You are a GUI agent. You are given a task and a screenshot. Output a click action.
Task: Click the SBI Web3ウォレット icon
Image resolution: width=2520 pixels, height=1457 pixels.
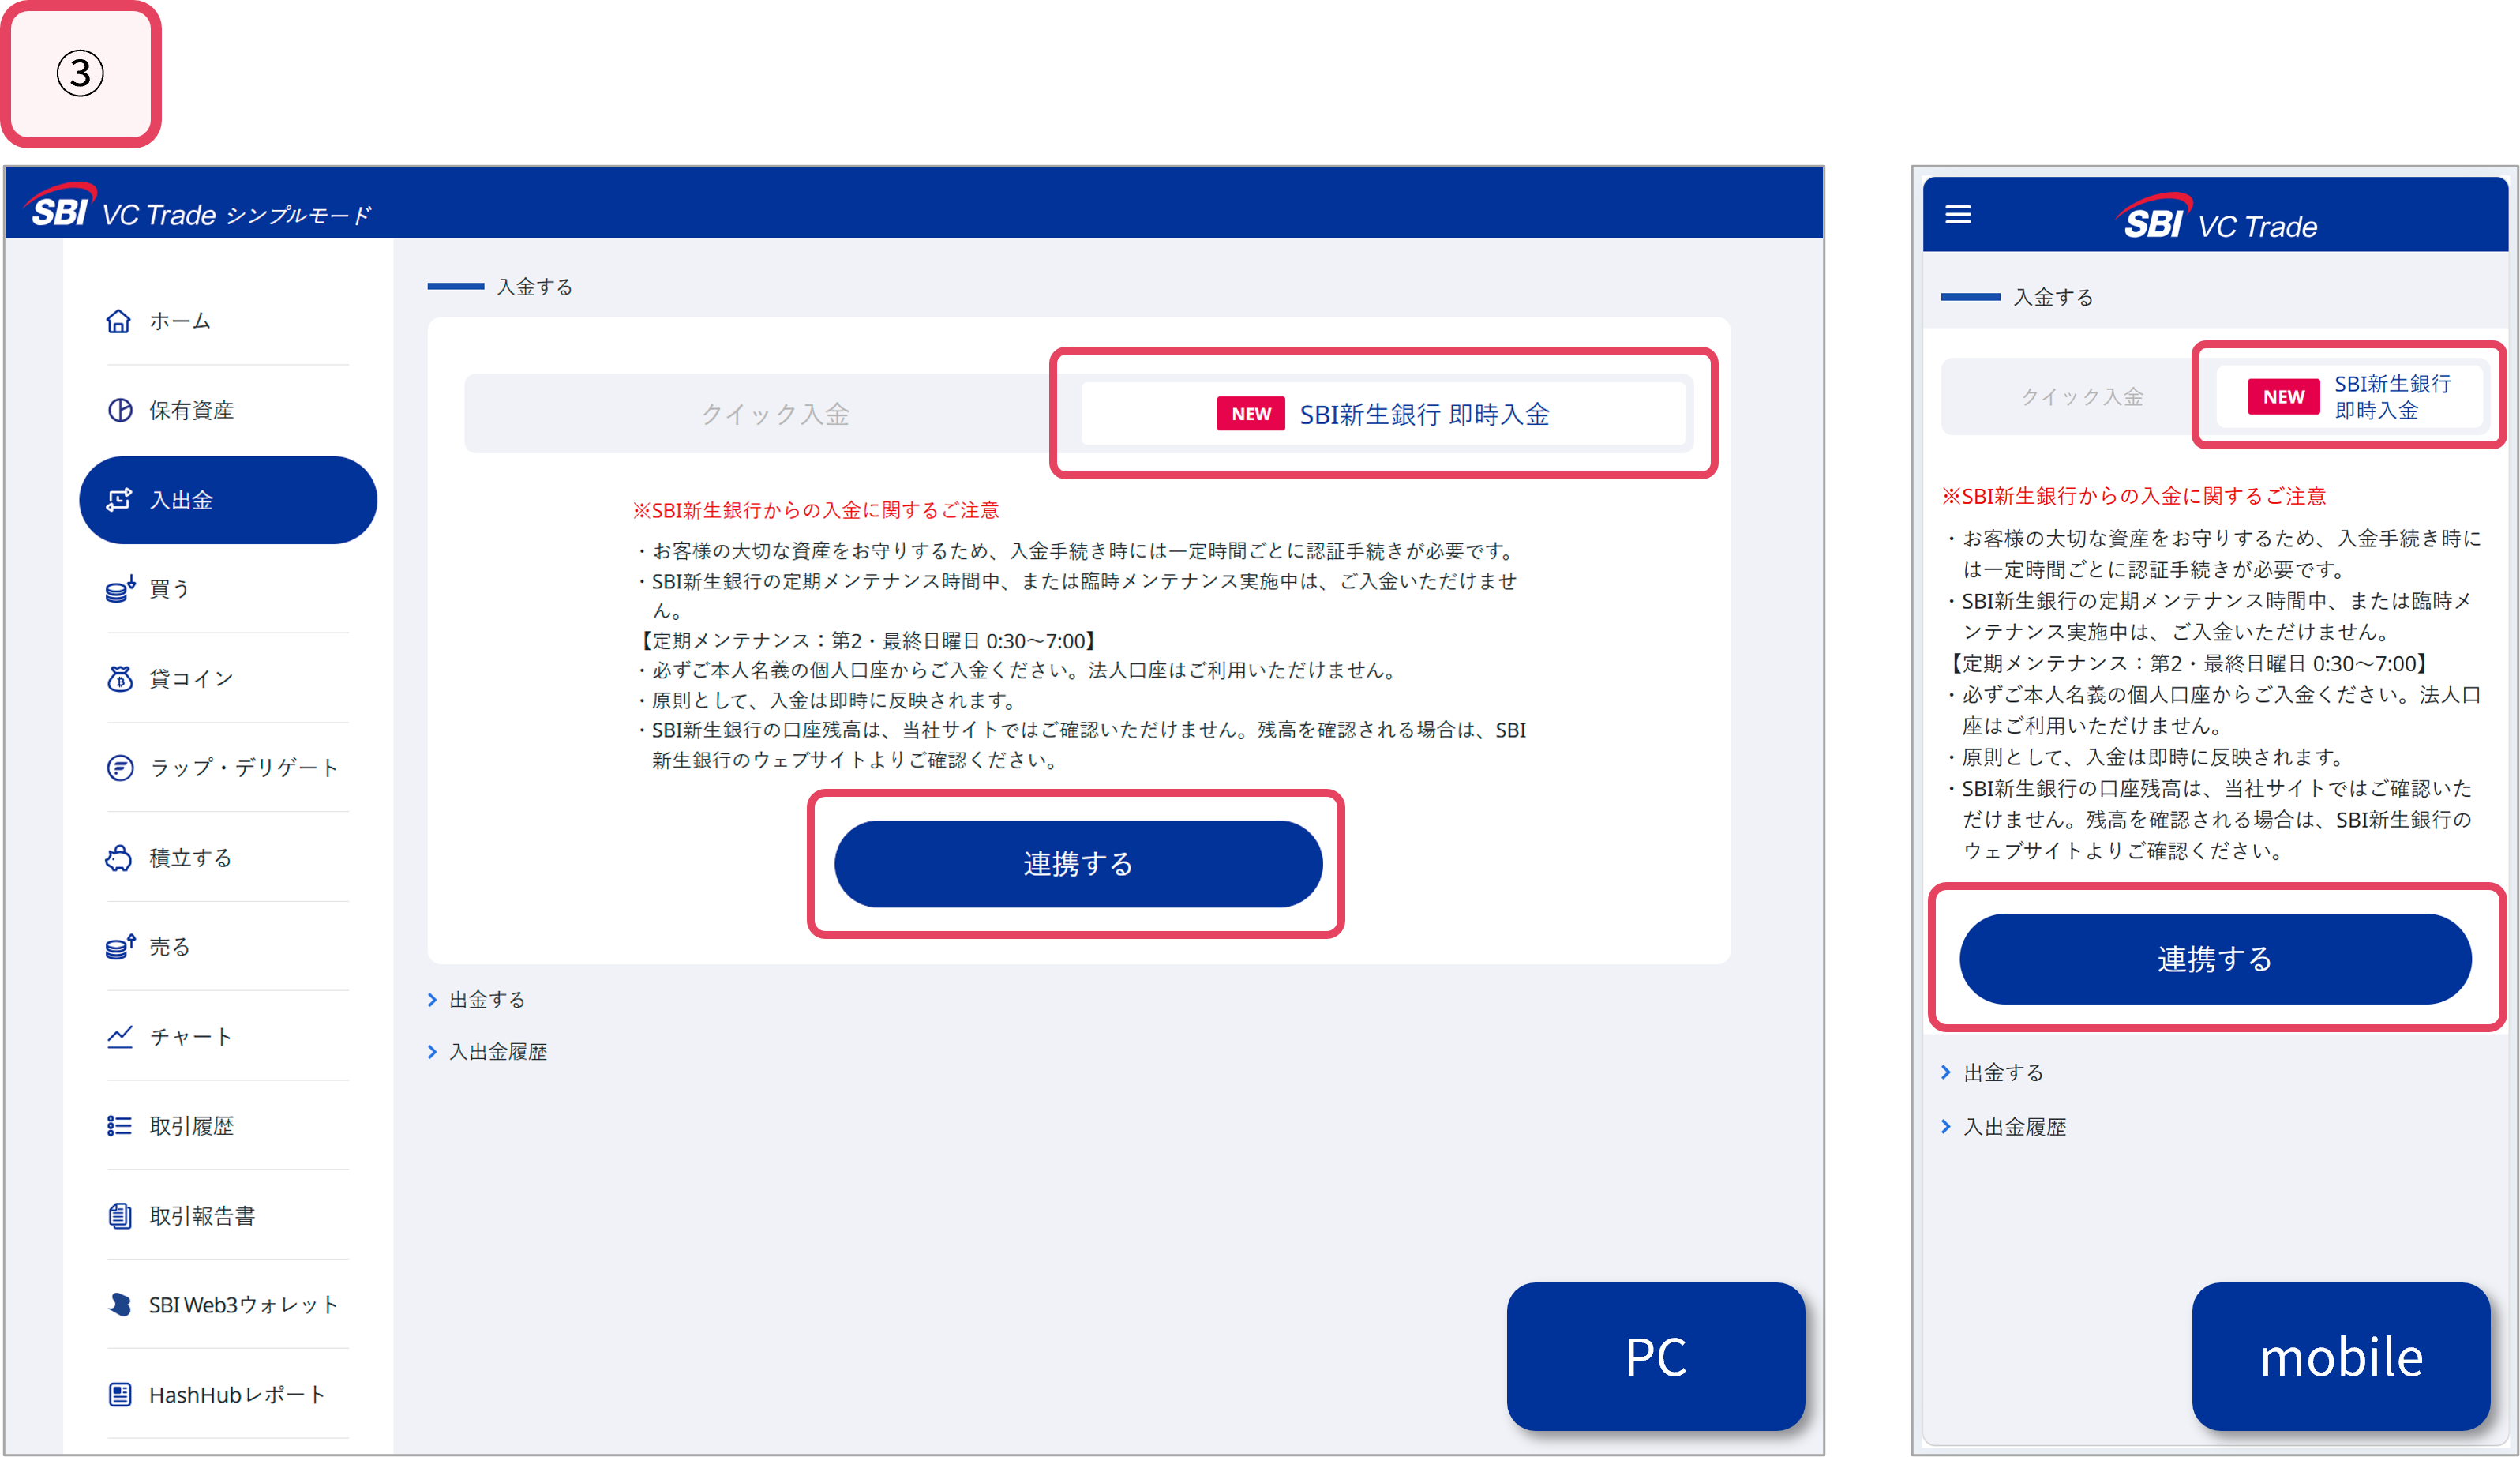(119, 1305)
